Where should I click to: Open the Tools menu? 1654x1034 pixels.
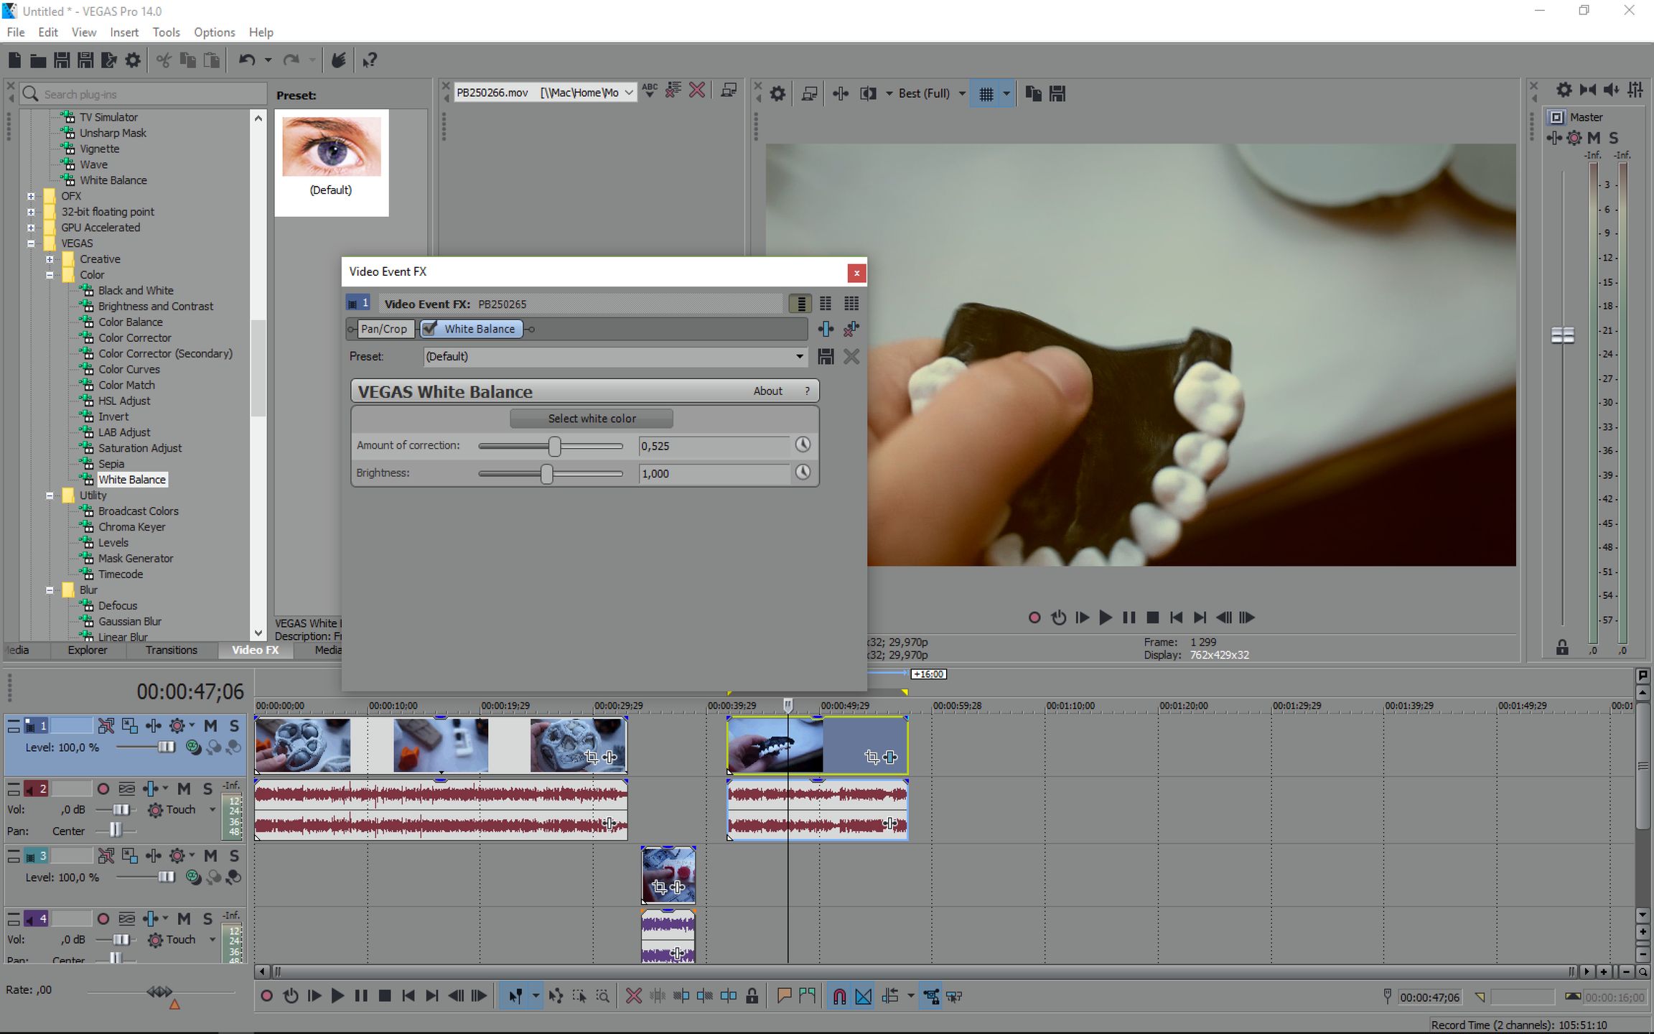tap(166, 32)
